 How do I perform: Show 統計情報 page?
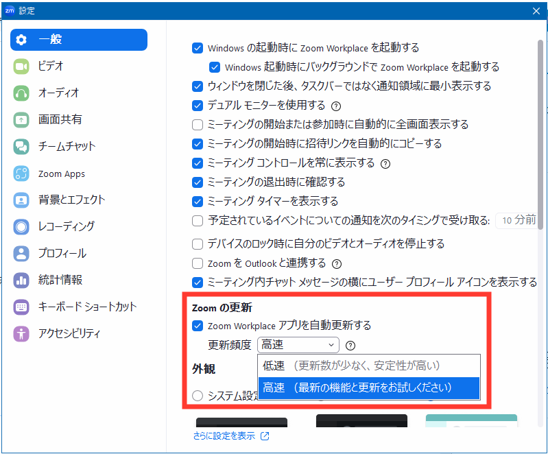(79, 280)
